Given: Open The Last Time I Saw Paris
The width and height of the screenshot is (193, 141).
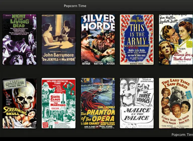Looking at the screenshot, I should tap(176, 103).
